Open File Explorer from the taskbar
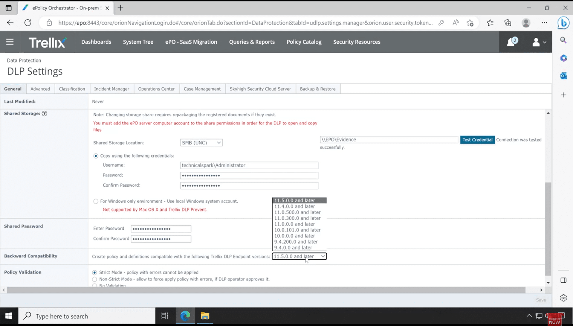This screenshot has width=573, height=326. (205, 316)
